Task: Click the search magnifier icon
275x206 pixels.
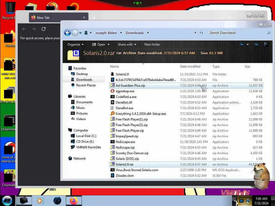Action: click(269, 33)
